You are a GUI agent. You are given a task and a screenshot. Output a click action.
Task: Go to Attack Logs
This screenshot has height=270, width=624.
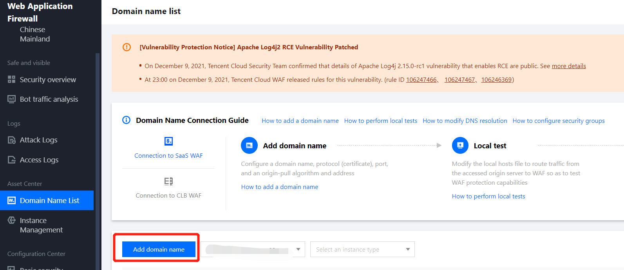click(38, 140)
